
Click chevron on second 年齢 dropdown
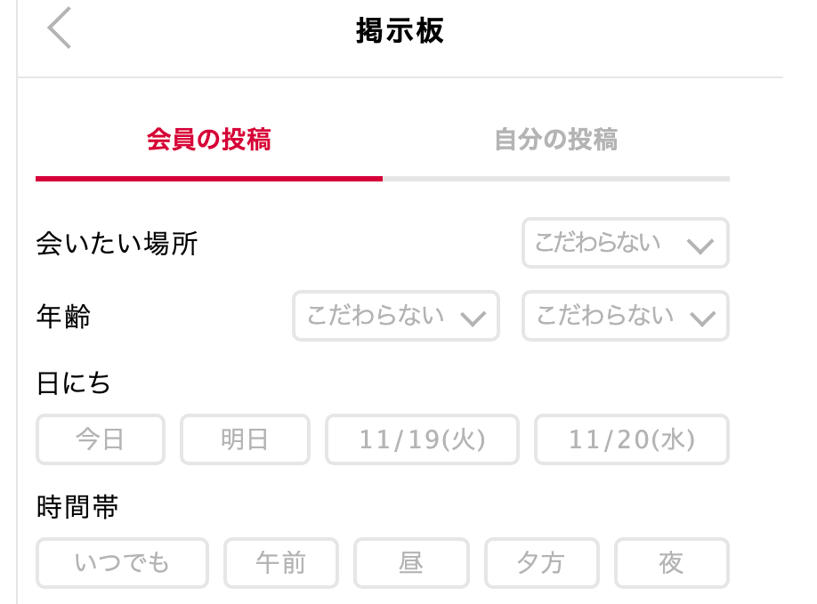point(701,318)
